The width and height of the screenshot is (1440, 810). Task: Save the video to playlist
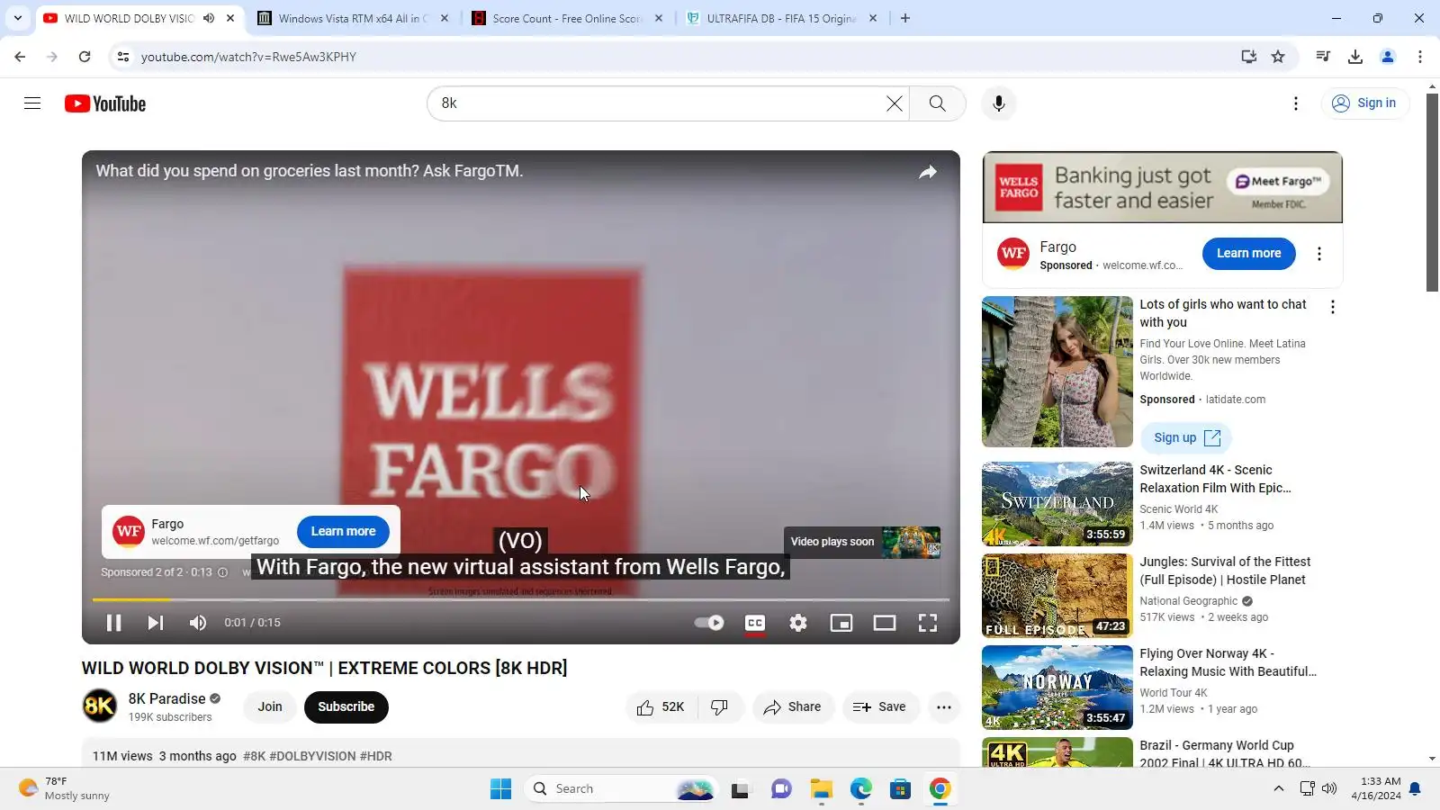click(879, 707)
